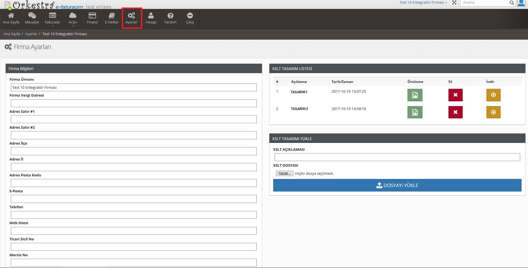Download the TASARIM2 XSLT file
The image size is (528, 268).
pyautogui.click(x=493, y=112)
